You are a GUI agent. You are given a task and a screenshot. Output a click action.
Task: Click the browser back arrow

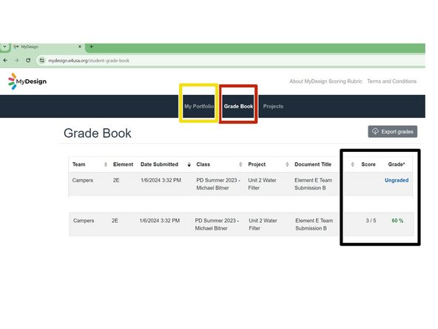point(5,60)
